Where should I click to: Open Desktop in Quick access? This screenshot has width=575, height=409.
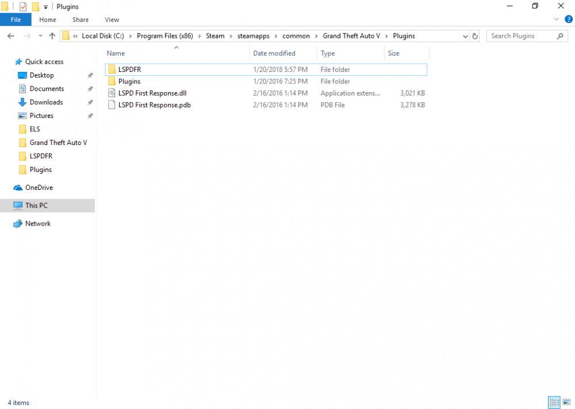[x=41, y=75]
